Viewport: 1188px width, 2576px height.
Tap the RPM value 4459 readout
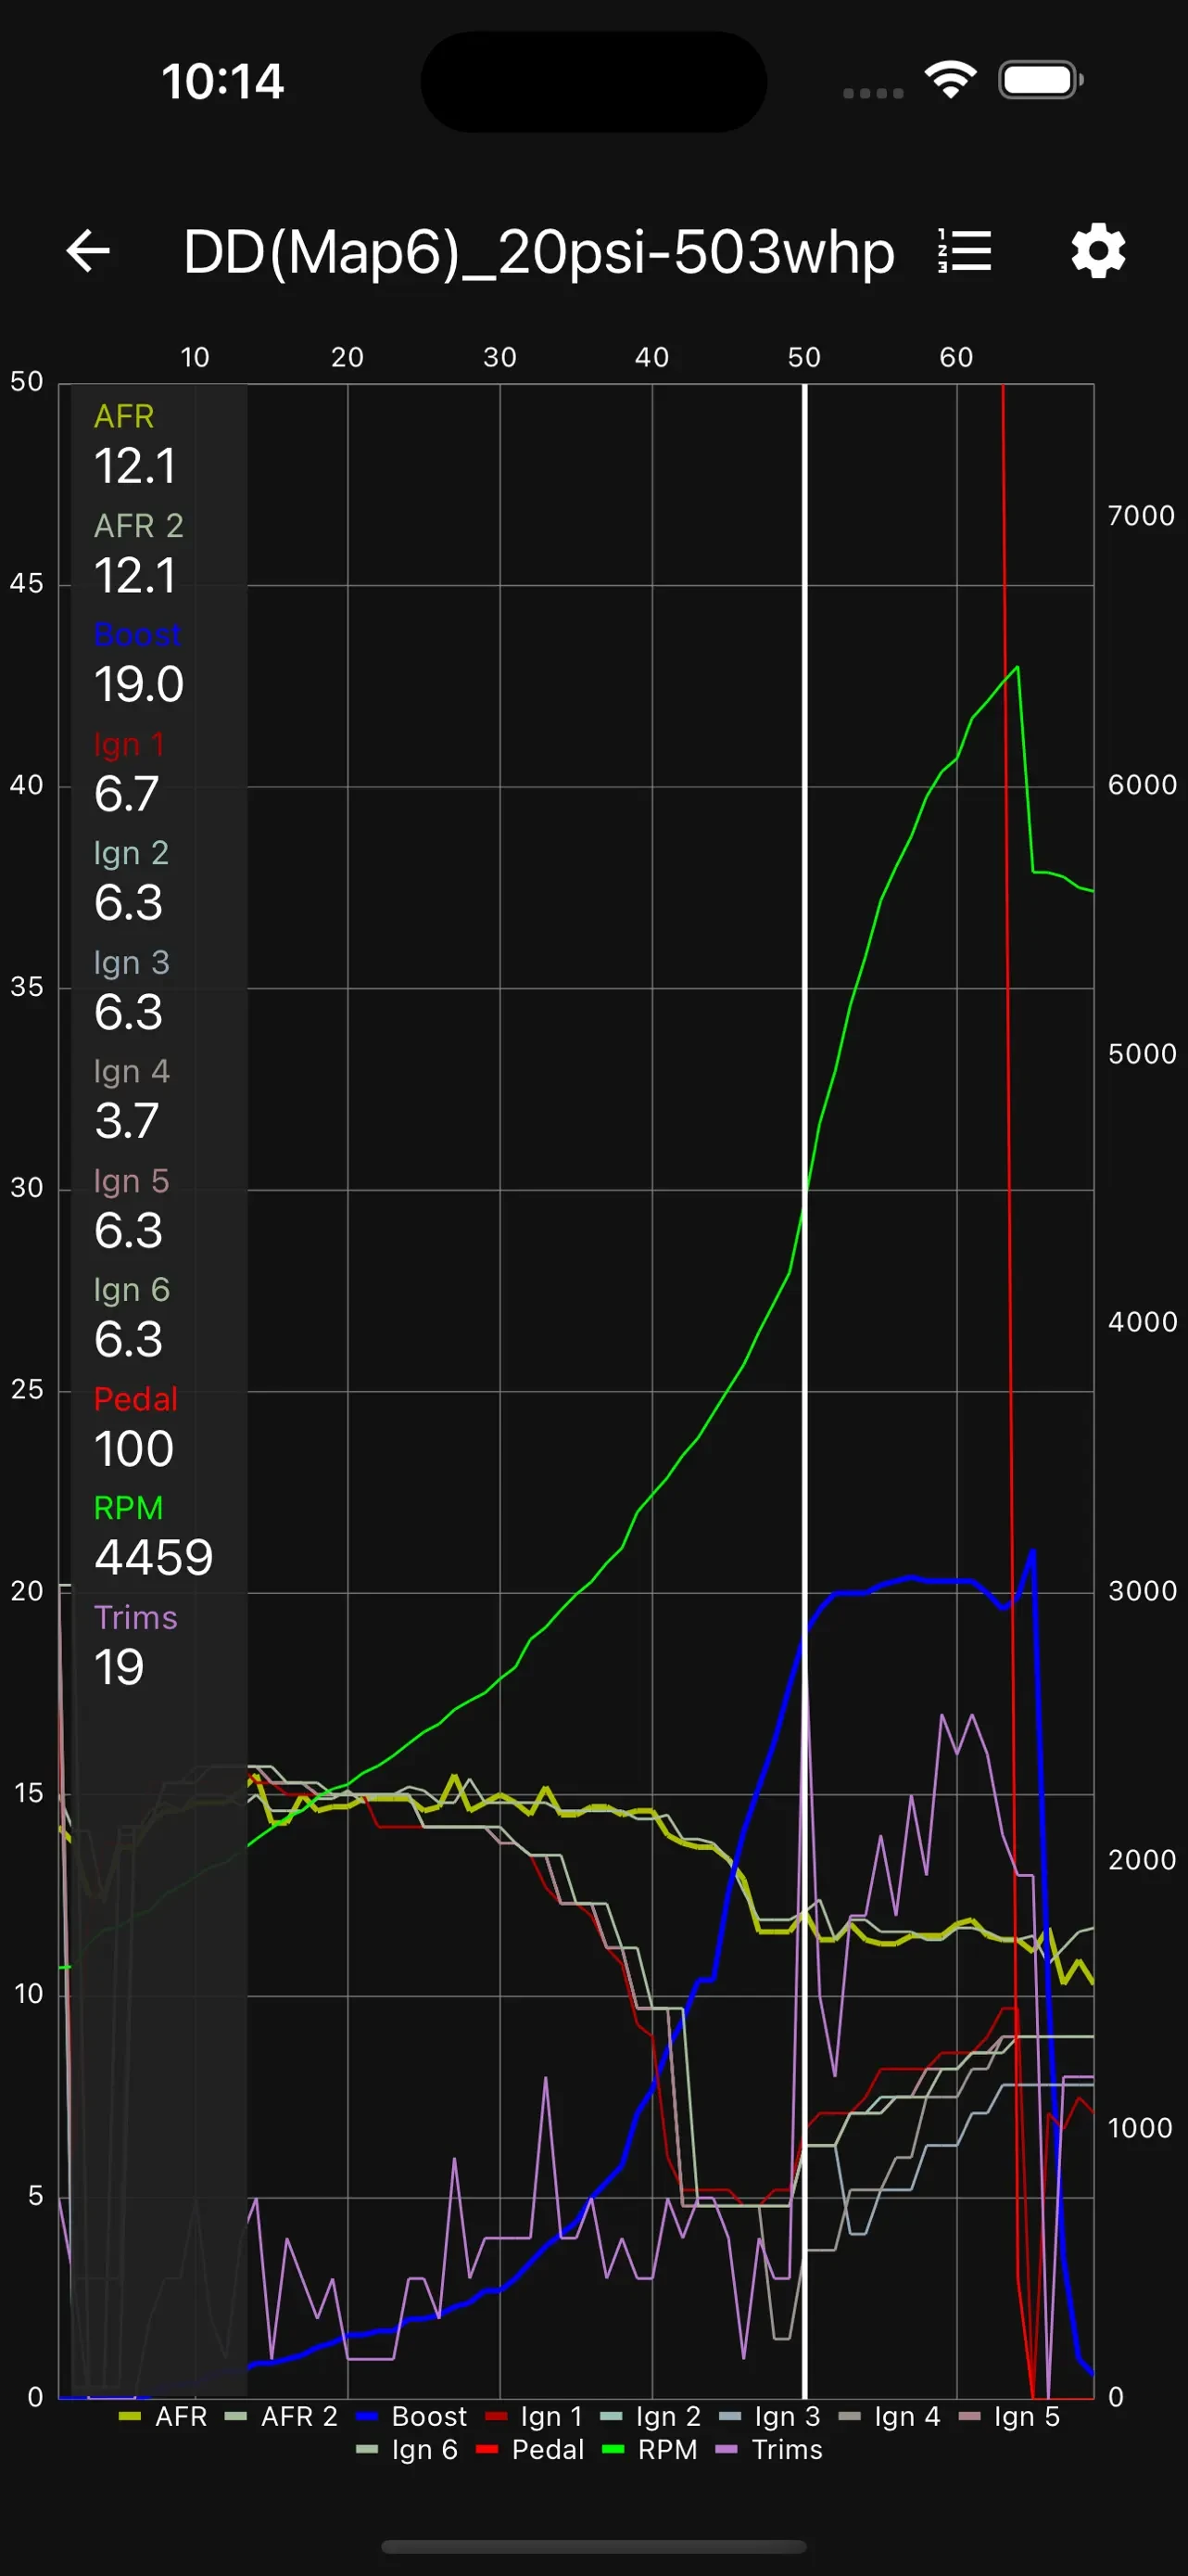click(x=153, y=1557)
